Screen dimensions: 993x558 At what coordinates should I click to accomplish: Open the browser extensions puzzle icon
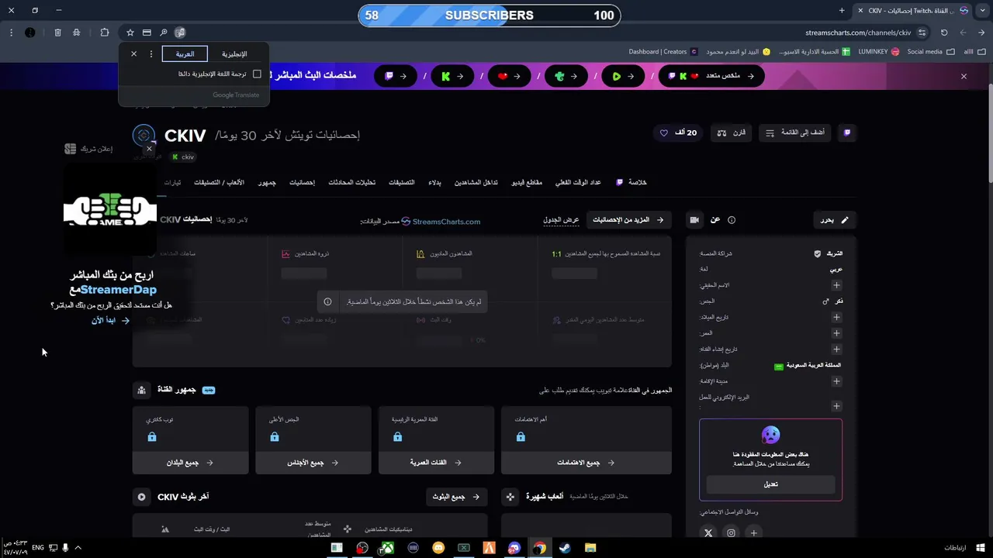tap(105, 33)
